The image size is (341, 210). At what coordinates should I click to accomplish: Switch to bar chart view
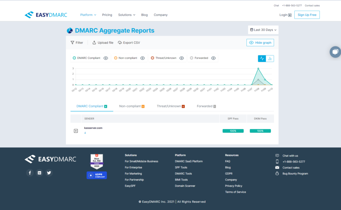tap(270, 59)
